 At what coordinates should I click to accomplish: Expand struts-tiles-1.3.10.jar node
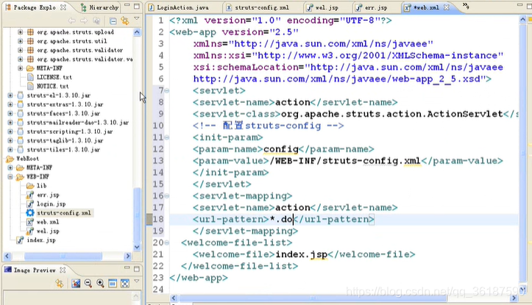click(x=10, y=149)
